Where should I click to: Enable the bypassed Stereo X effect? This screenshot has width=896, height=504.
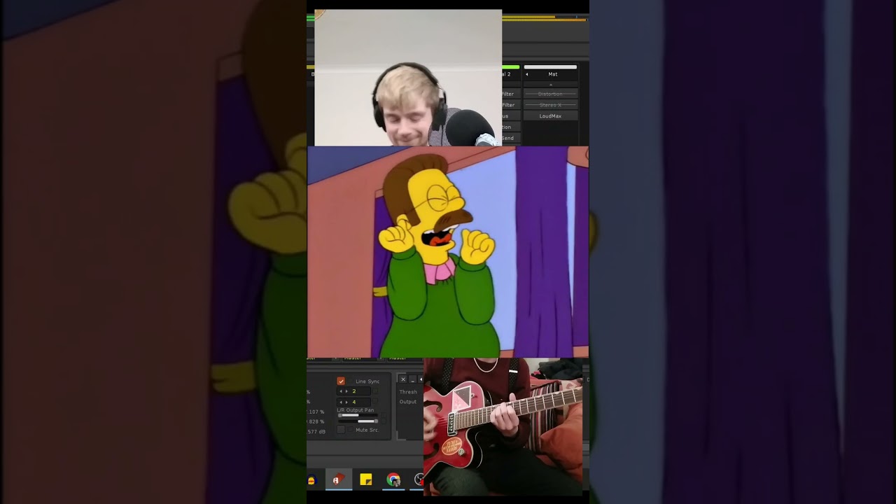point(551,105)
